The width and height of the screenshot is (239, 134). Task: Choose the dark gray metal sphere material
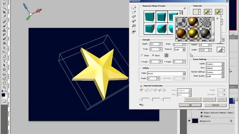205,33
